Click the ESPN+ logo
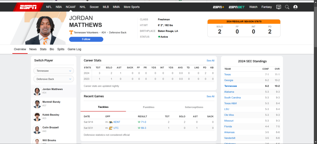This screenshot has width=317, height=144. [x=218, y=7]
